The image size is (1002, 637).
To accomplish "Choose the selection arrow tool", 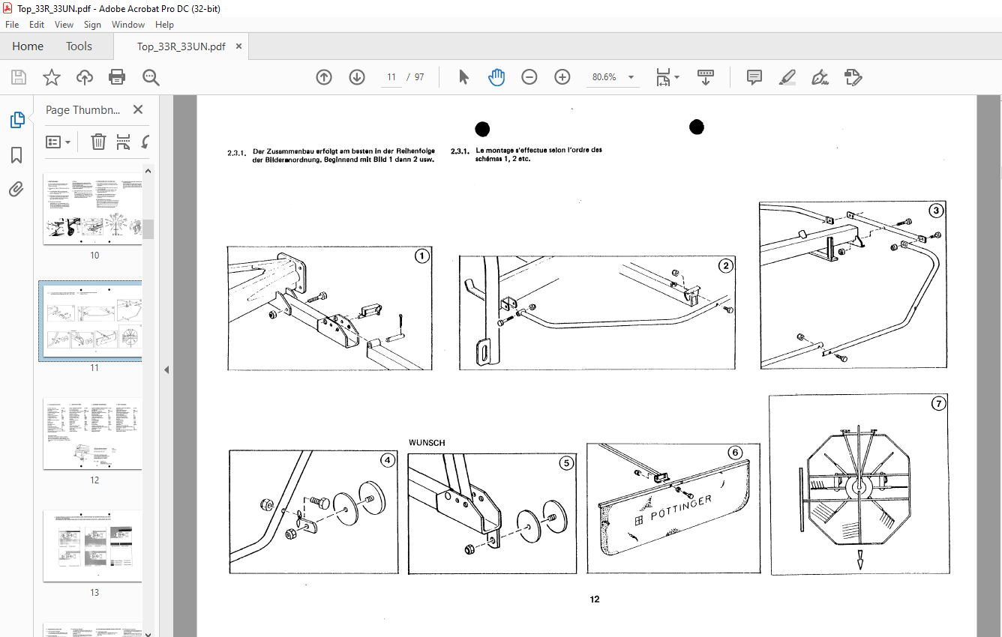I will 463,77.
